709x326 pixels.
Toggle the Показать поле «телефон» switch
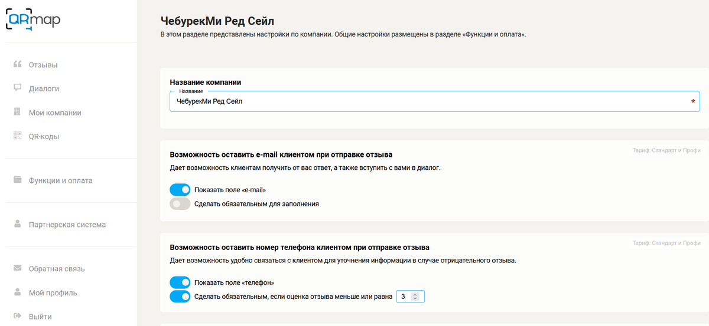coord(180,282)
